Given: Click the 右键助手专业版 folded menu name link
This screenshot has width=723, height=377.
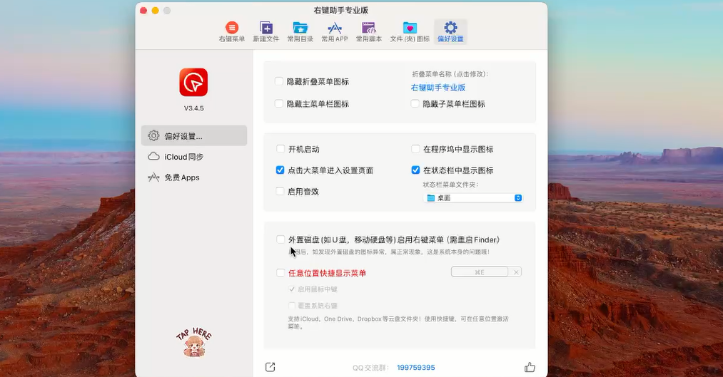Looking at the screenshot, I should click(438, 88).
